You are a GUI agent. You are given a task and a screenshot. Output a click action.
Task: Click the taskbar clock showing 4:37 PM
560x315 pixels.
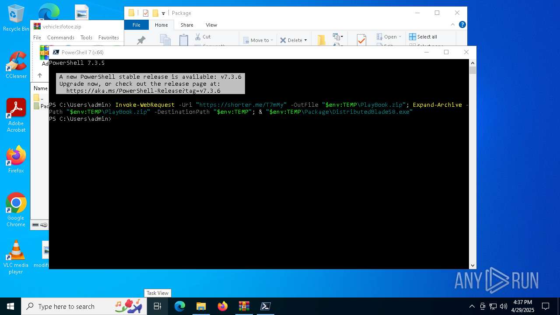click(x=522, y=306)
